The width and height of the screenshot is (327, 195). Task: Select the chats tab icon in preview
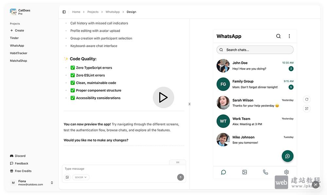tap(223, 172)
